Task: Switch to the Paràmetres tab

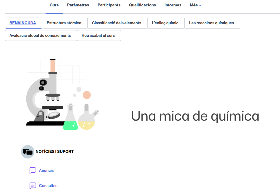Action: tap(78, 5)
